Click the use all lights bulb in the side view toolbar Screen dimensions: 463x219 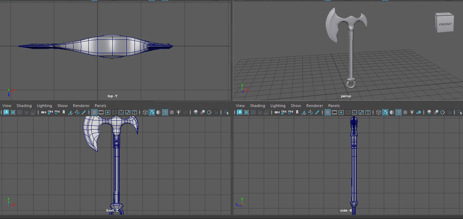pos(412,112)
